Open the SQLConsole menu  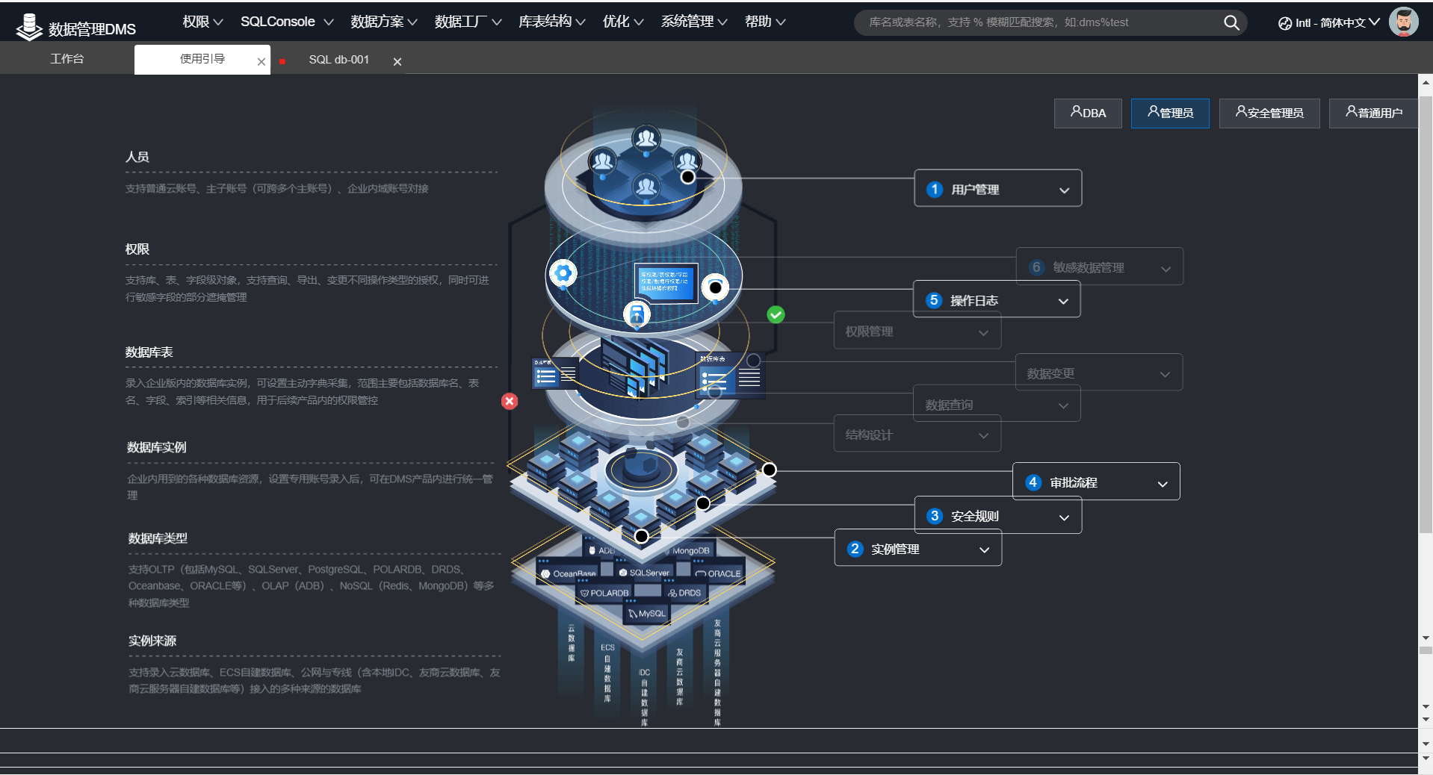tap(287, 22)
